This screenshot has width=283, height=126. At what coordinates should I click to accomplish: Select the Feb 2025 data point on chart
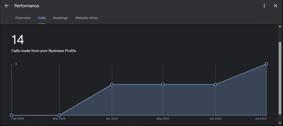click(12, 115)
